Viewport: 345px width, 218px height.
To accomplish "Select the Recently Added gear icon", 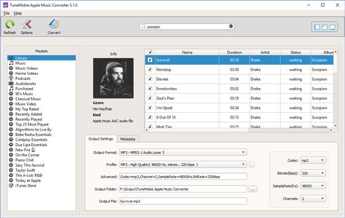I will (x=11, y=114).
